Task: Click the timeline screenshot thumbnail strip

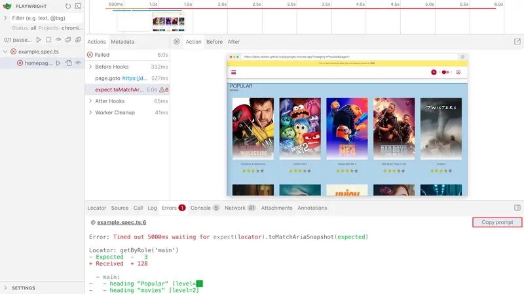Action: pyautogui.click(x=168, y=22)
